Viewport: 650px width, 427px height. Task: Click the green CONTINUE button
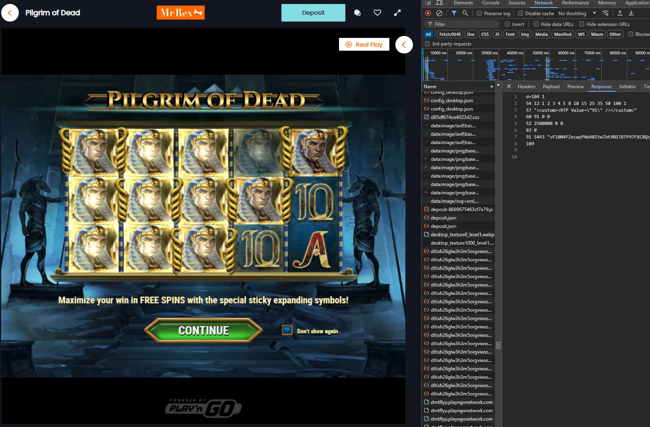[x=203, y=330]
